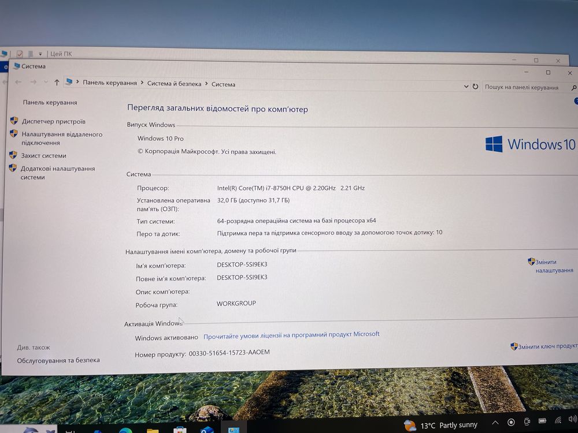Open Outlook from taskbar
This screenshot has height=433, width=578.
point(207,430)
